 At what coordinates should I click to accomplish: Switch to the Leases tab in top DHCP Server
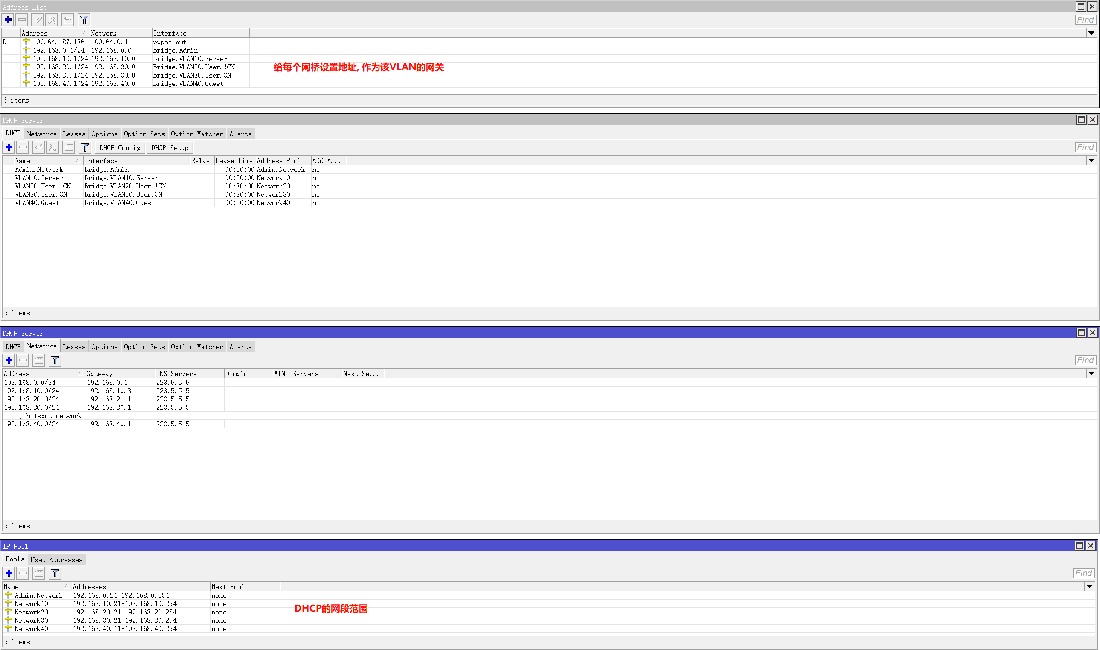pos(74,134)
